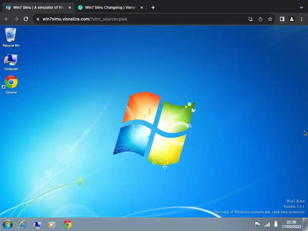Click the Show Desktop button strip

[x=305, y=224]
